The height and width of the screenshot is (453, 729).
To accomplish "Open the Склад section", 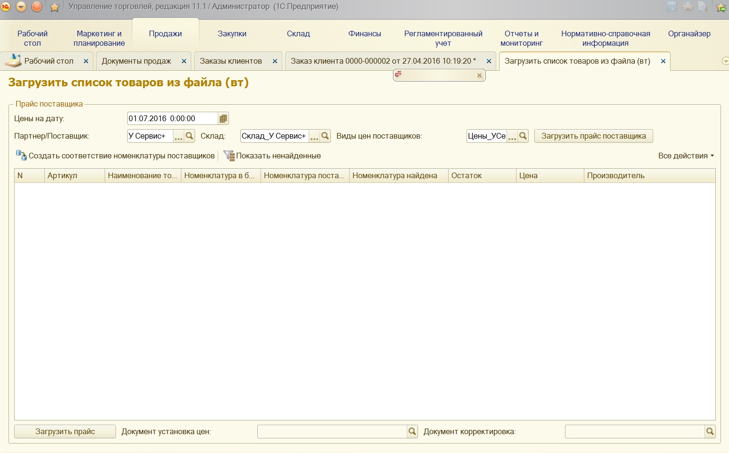I will [298, 34].
